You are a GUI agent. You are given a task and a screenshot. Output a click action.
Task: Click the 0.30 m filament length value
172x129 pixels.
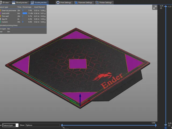tap(37, 13)
